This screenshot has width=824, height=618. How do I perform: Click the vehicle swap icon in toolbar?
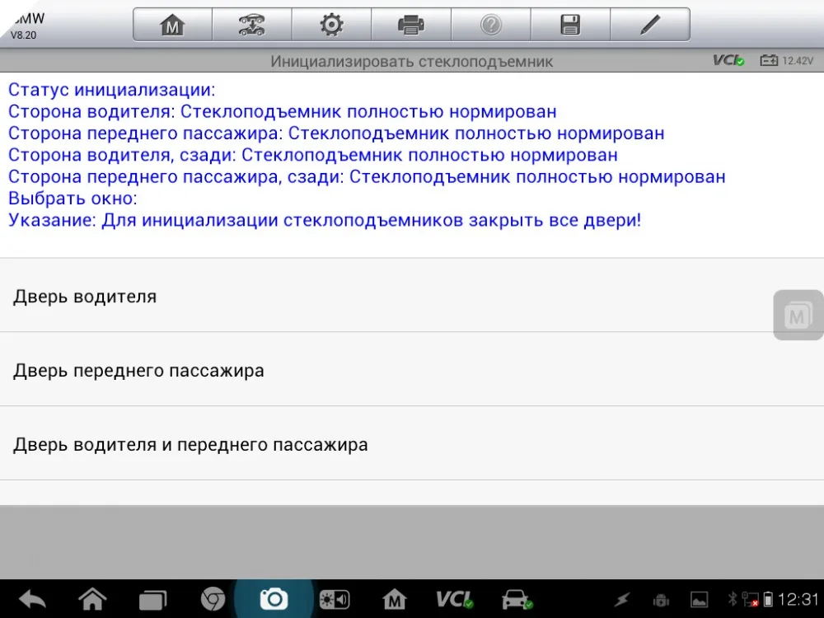pos(251,25)
